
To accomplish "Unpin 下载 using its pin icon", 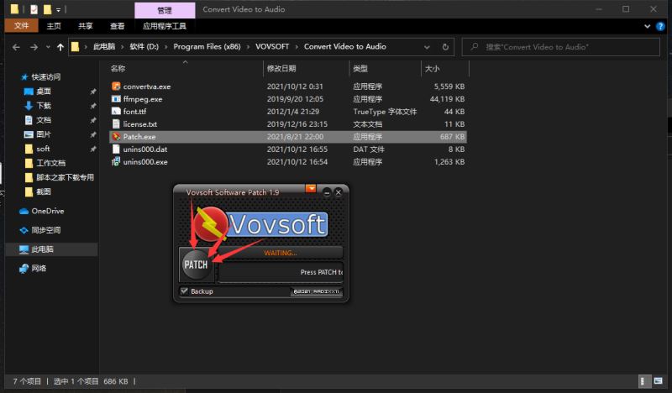I will click(x=93, y=106).
